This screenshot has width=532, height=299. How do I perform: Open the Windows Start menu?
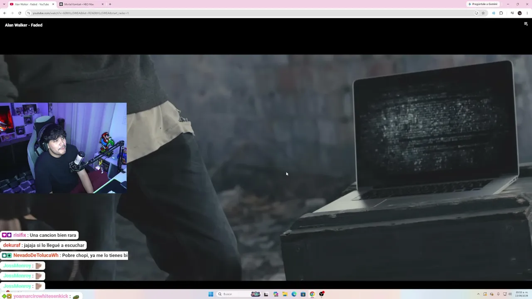pyautogui.click(x=211, y=294)
